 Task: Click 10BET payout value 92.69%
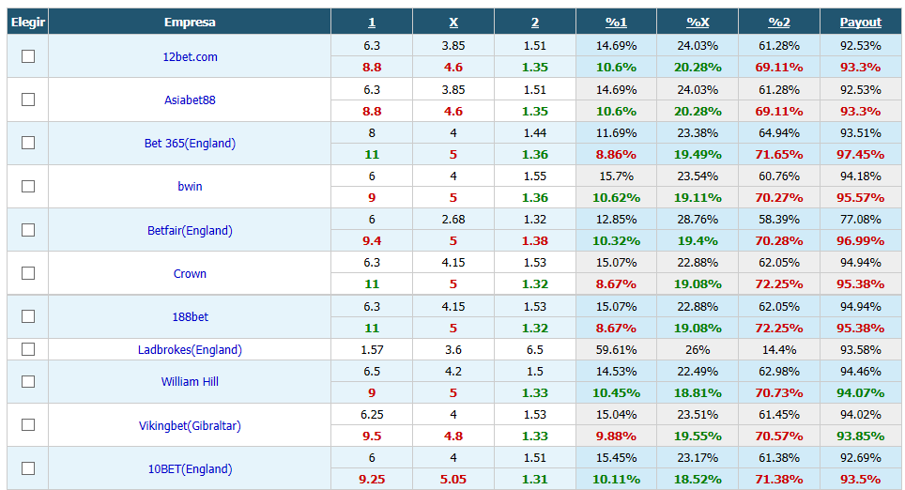[x=861, y=458]
